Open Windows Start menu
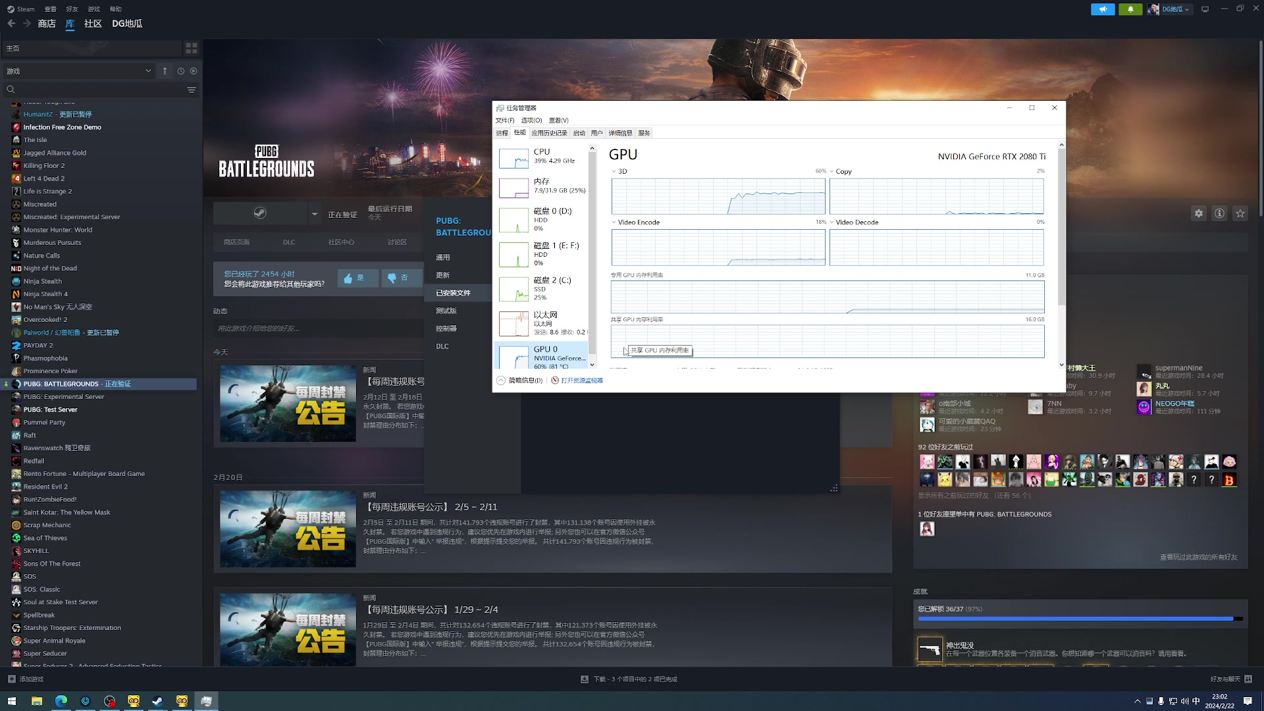 coord(11,701)
